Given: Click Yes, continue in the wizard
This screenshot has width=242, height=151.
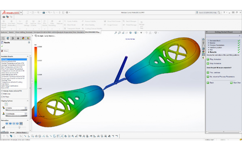Looking at the screenshot, I should pos(214,72).
